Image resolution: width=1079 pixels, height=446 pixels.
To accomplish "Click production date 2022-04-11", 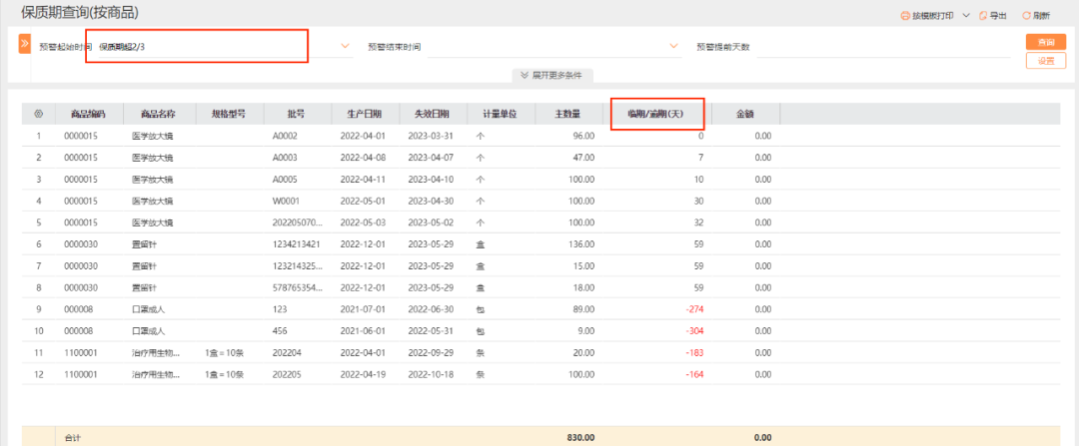I will [x=364, y=180].
